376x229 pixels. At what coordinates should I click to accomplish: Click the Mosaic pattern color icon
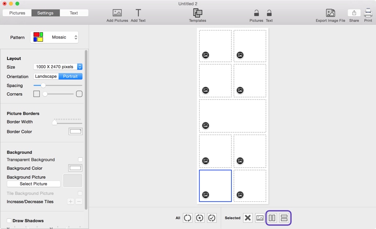click(x=38, y=37)
